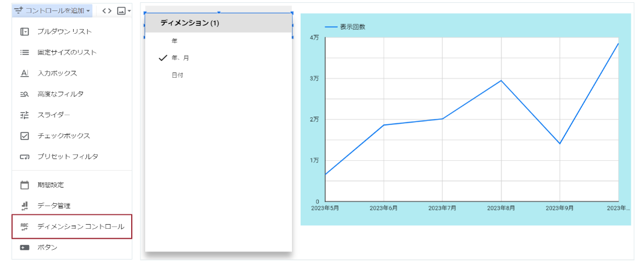The height and width of the screenshot is (263, 642).
Task: Click the 表示回数 legend label
Action: point(352,27)
